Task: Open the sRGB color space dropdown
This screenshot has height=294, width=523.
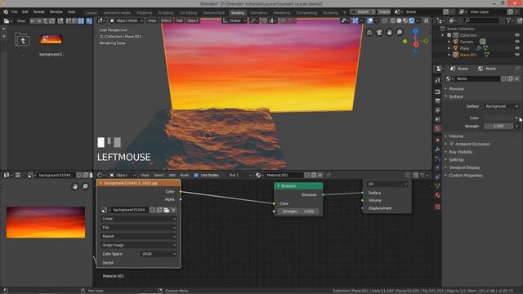Action: [158, 254]
